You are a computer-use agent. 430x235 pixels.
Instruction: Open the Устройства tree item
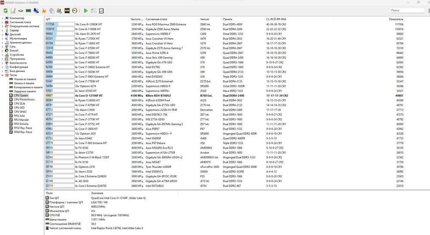[16, 55]
